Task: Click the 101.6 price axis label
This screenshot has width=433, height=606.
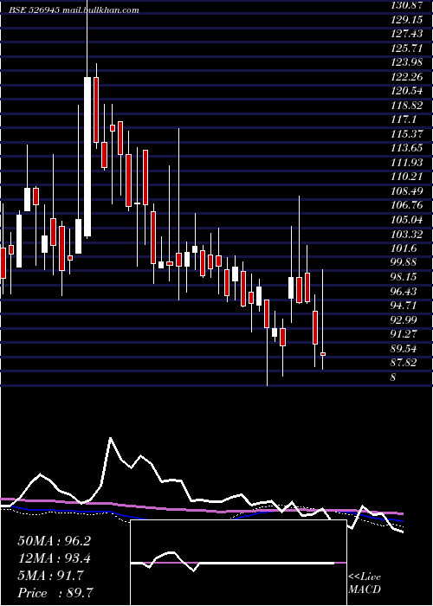Action: 402,248
